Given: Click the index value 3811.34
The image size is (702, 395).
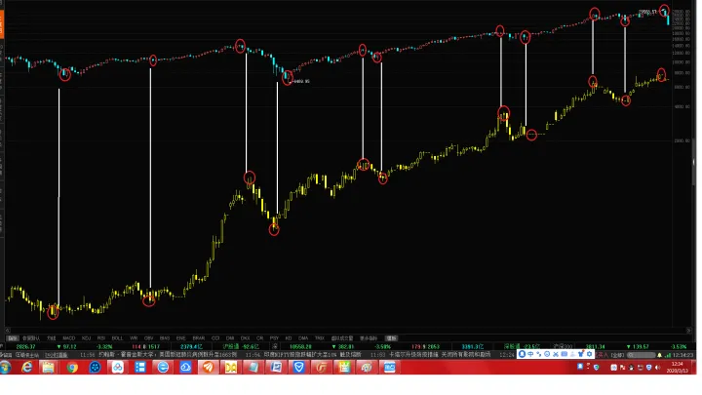Looking at the screenshot, I should pyautogui.click(x=595, y=346).
